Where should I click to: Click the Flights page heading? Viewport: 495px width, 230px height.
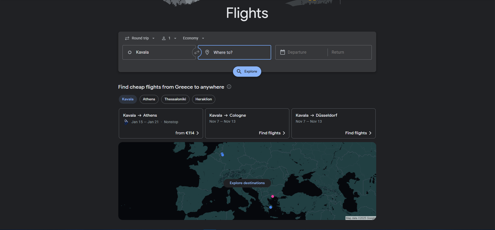tap(247, 13)
